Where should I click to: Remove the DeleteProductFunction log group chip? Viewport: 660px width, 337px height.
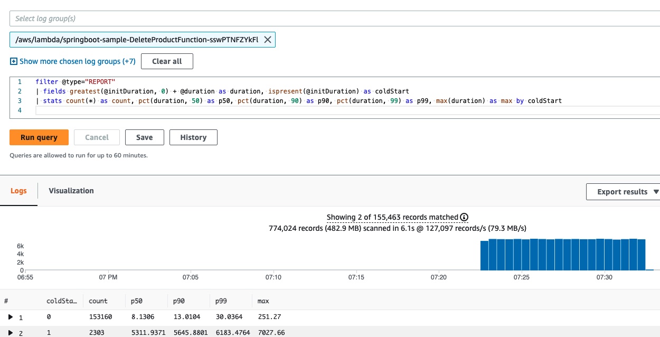(267, 40)
